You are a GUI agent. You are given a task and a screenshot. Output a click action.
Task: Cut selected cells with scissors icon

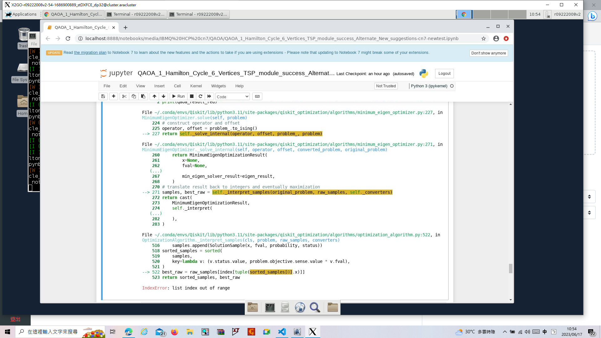[x=124, y=96]
